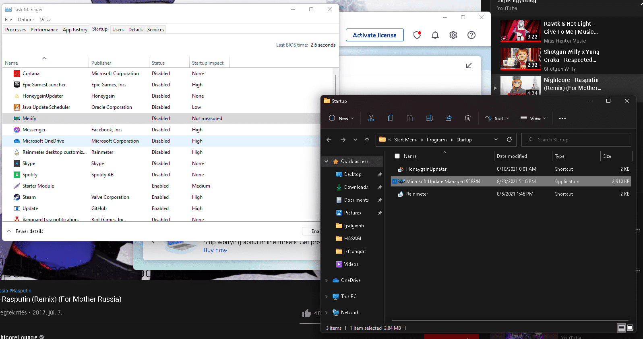The image size is (643, 339).
Task: Select the EpicGamesLauncher icon in Task Manager
Action: pyautogui.click(x=17, y=85)
